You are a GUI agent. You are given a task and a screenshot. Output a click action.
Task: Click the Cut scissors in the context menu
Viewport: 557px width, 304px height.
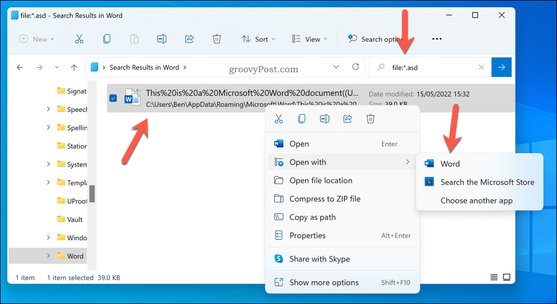(x=279, y=119)
